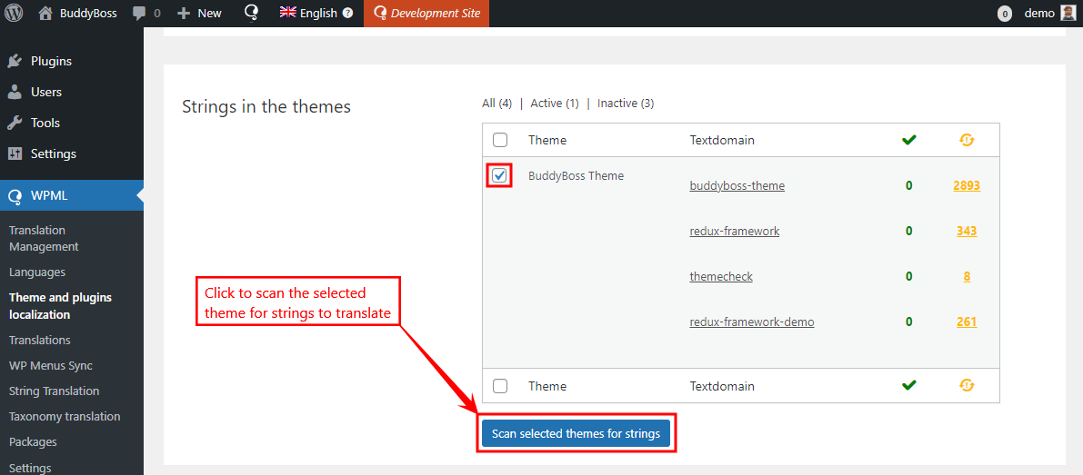
Task: Toggle the header select-all Theme checkbox
Action: tap(500, 140)
